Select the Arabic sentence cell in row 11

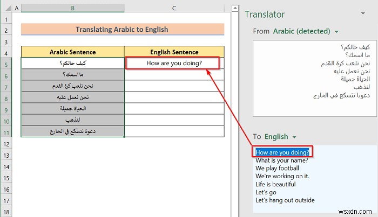(72, 131)
